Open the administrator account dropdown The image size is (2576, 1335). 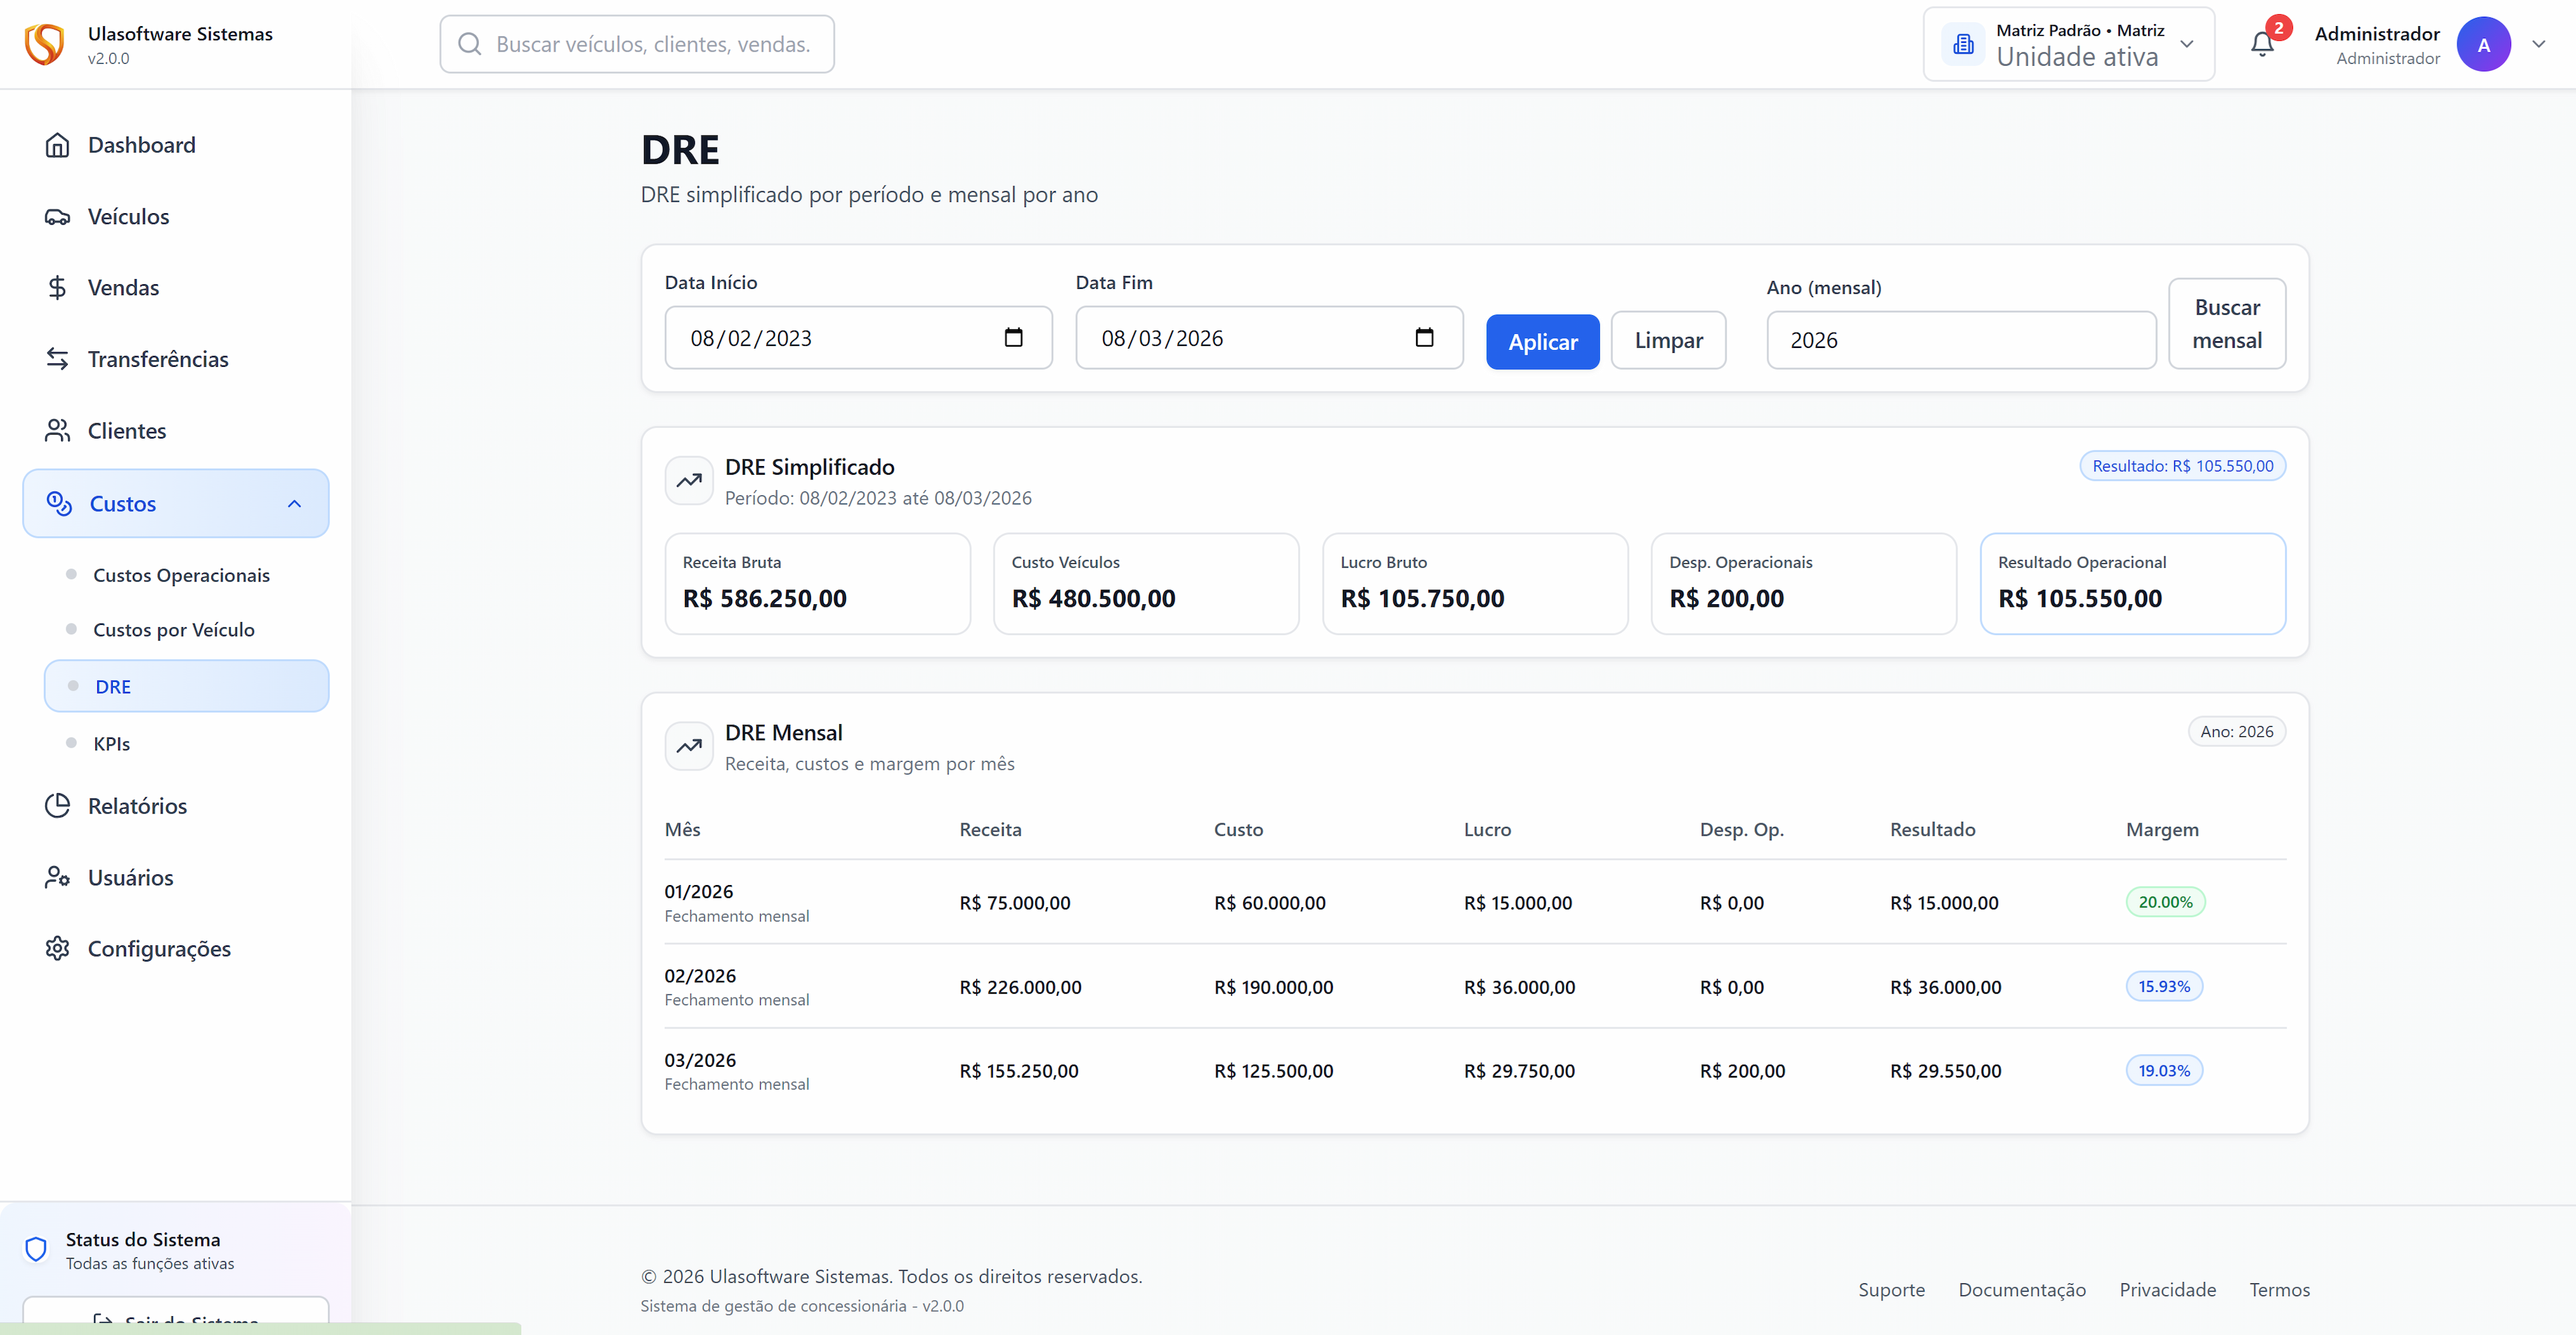coord(2539,44)
